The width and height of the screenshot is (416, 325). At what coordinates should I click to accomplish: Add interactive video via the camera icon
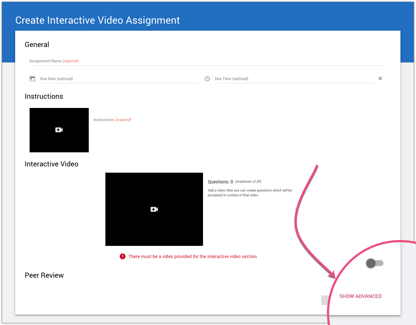154,209
